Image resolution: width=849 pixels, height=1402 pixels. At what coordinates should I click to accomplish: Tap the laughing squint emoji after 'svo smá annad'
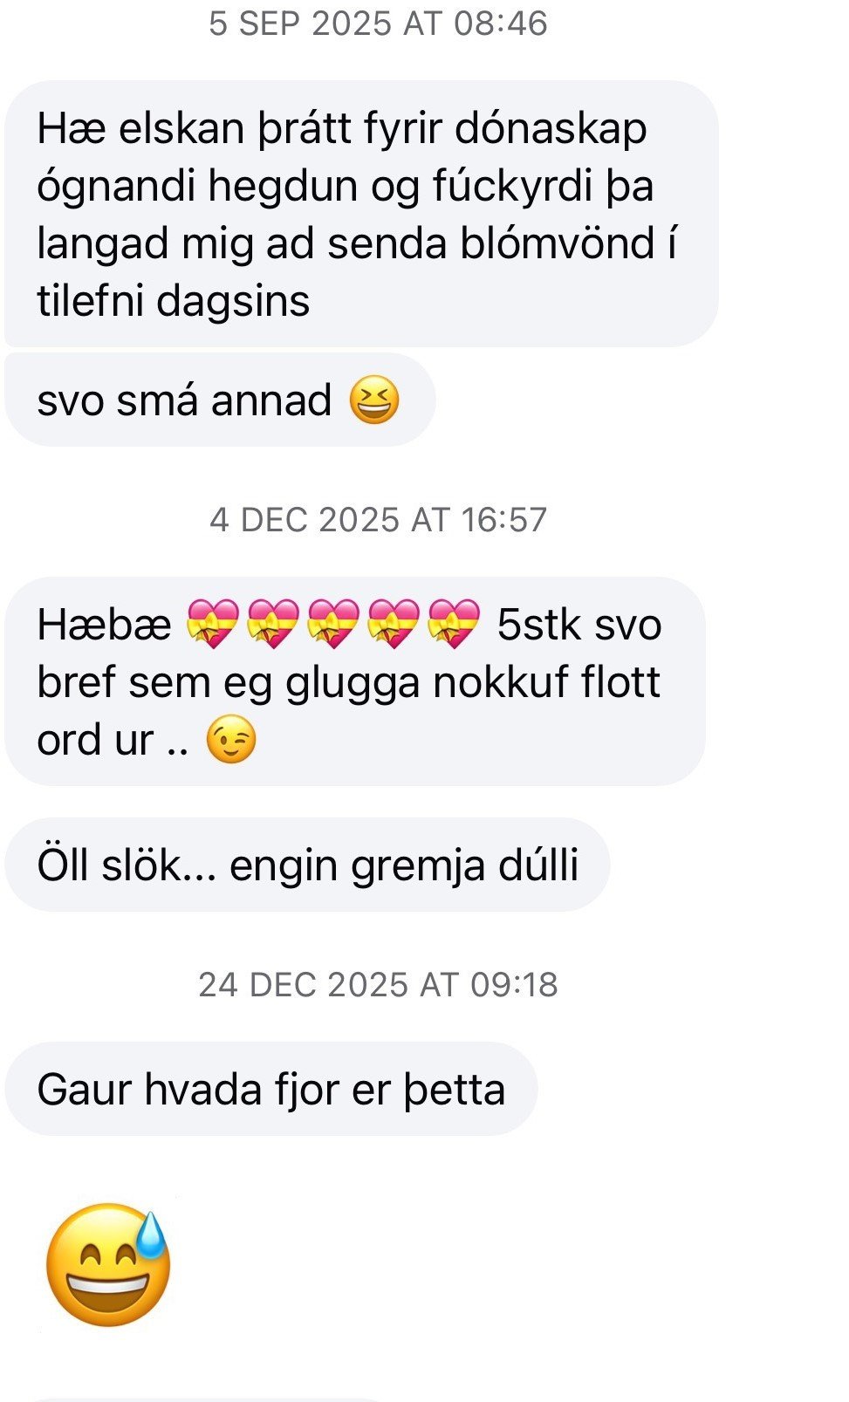[374, 401]
